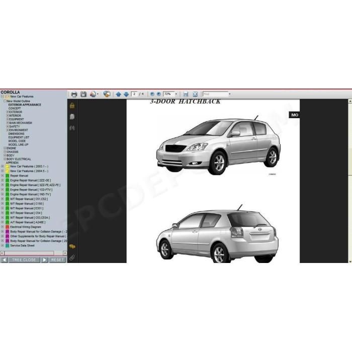The image size is (352, 352).
Task: Zoom out with the minus circle icon
Action: coord(152,94)
